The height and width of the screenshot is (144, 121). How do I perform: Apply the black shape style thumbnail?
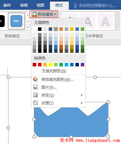click(x=2, y=21)
